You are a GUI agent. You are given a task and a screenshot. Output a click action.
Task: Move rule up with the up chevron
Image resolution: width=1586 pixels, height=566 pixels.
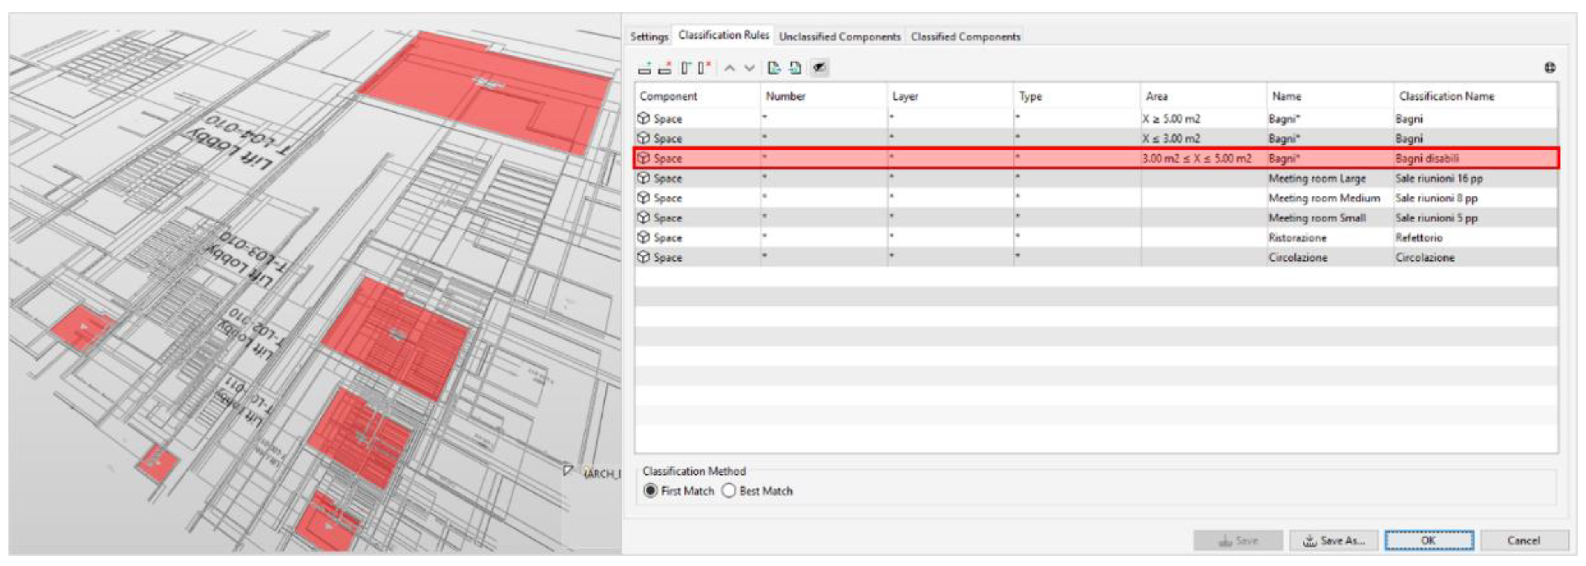pyautogui.click(x=730, y=68)
